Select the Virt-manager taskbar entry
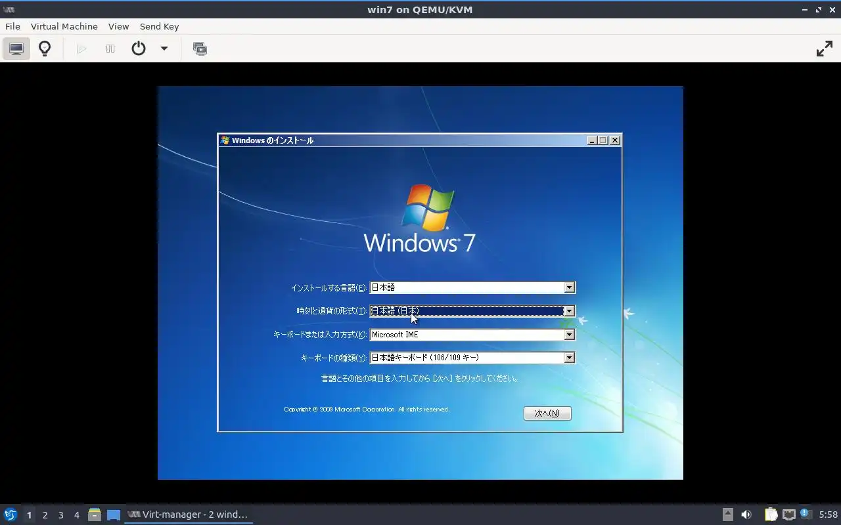This screenshot has width=841, height=525. 189,514
